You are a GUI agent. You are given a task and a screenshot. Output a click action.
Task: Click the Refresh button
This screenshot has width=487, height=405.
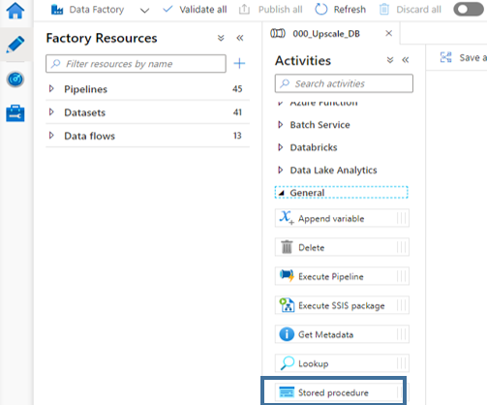tap(340, 10)
